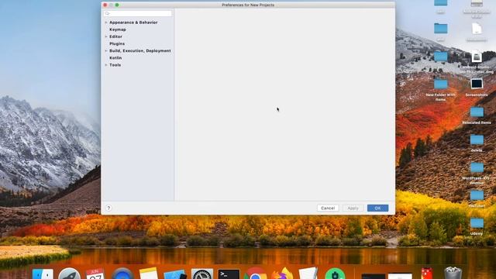Open Android Studio green icon in the Dock

[x=335, y=274]
